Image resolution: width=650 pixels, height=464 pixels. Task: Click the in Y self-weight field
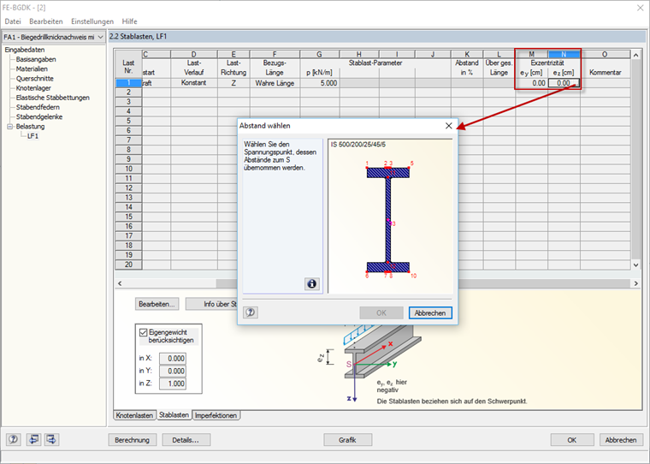point(173,371)
